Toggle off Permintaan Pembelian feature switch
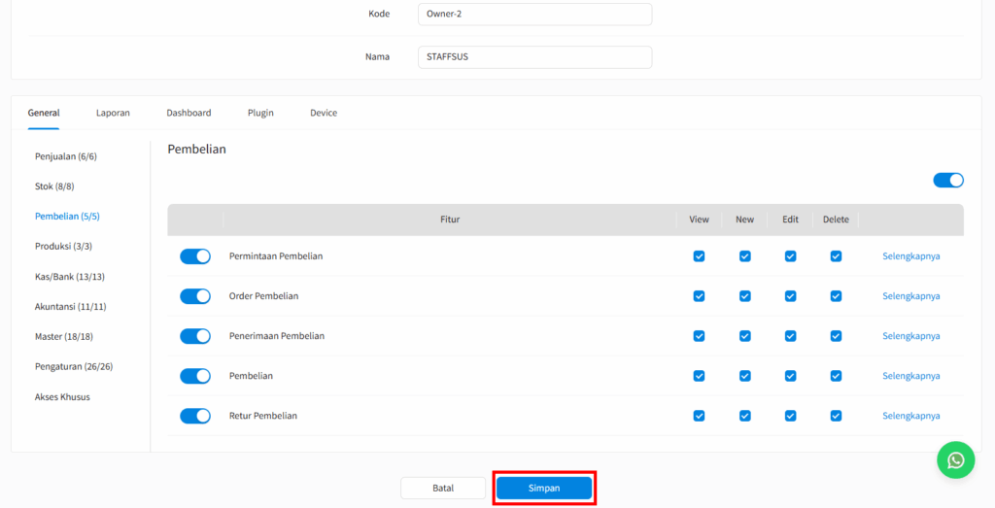This screenshot has width=995, height=508. coord(195,256)
